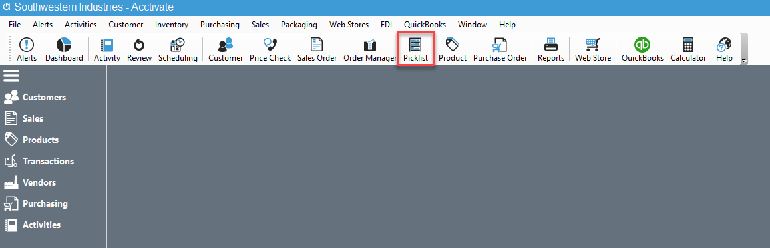Select Vendors in the sidebar
770x248 pixels.
coord(30,182)
